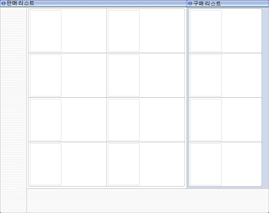Click the striped bottom bar below the lists
The width and height of the screenshot is (269, 213).
click(147, 200)
